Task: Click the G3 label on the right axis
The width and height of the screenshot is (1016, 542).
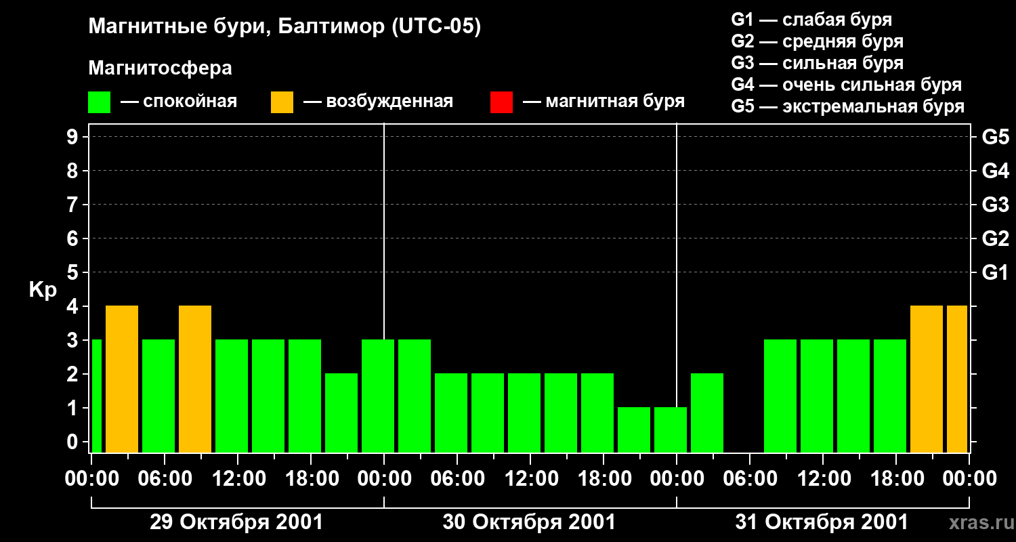Action: tap(995, 205)
